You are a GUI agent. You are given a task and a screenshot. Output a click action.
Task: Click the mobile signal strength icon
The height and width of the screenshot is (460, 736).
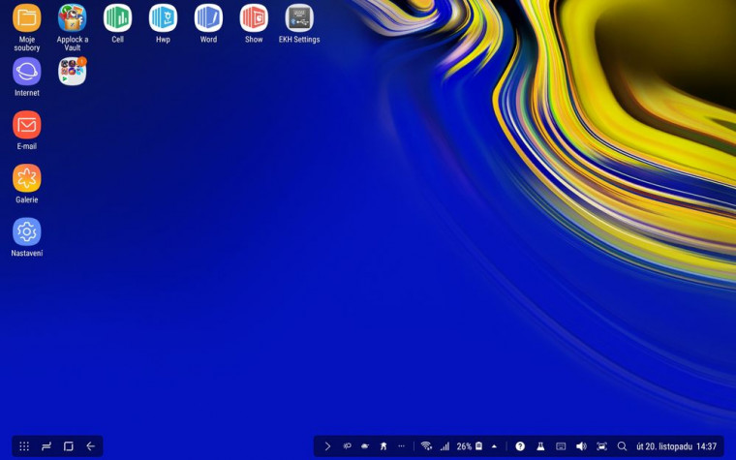click(445, 446)
